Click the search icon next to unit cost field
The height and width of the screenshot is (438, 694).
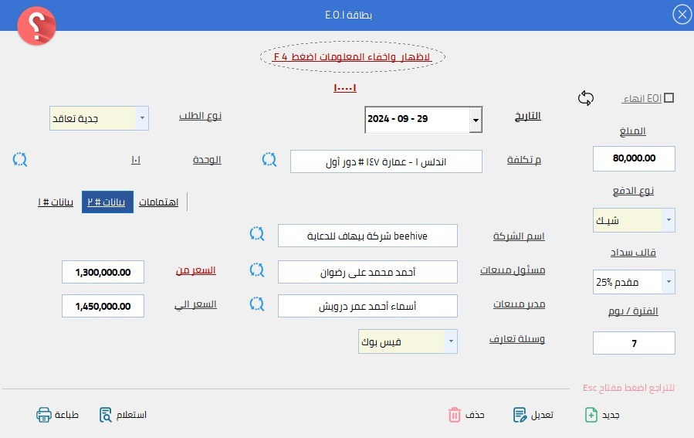coord(269,160)
